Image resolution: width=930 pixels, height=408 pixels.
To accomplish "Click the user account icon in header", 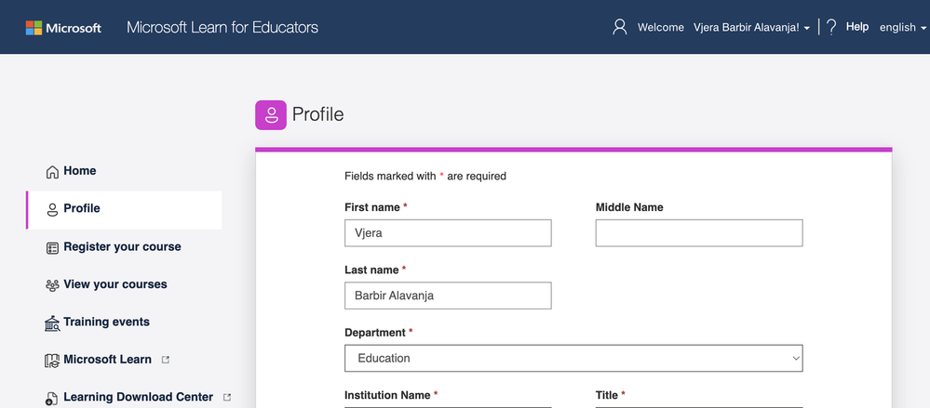I will [620, 27].
